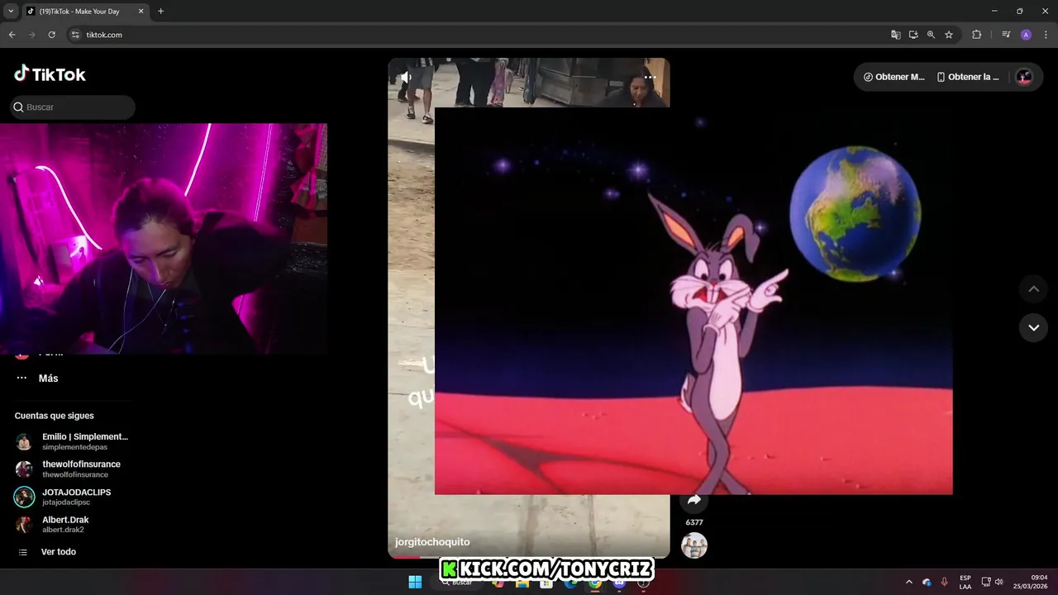Expand followed accounts with Ver todo
Viewport: 1058px width, 595px height.
(48, 552)
